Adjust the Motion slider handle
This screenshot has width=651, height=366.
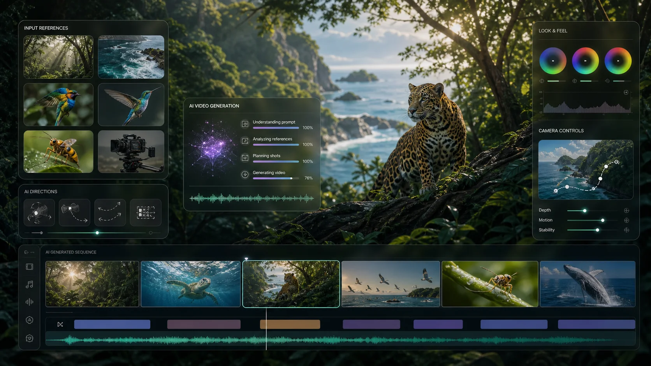point(603,221)
